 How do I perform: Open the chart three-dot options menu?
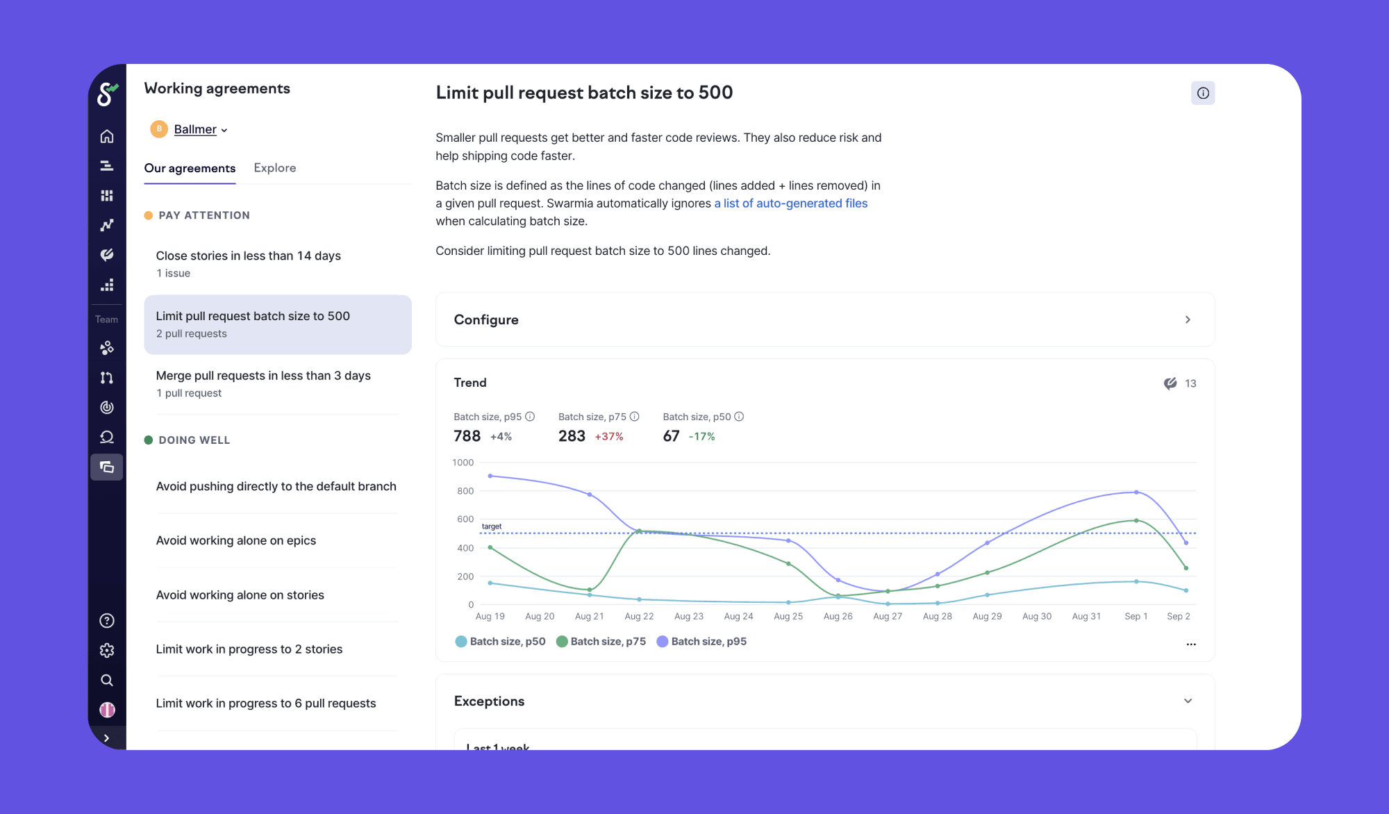[x=1190, y=644]
